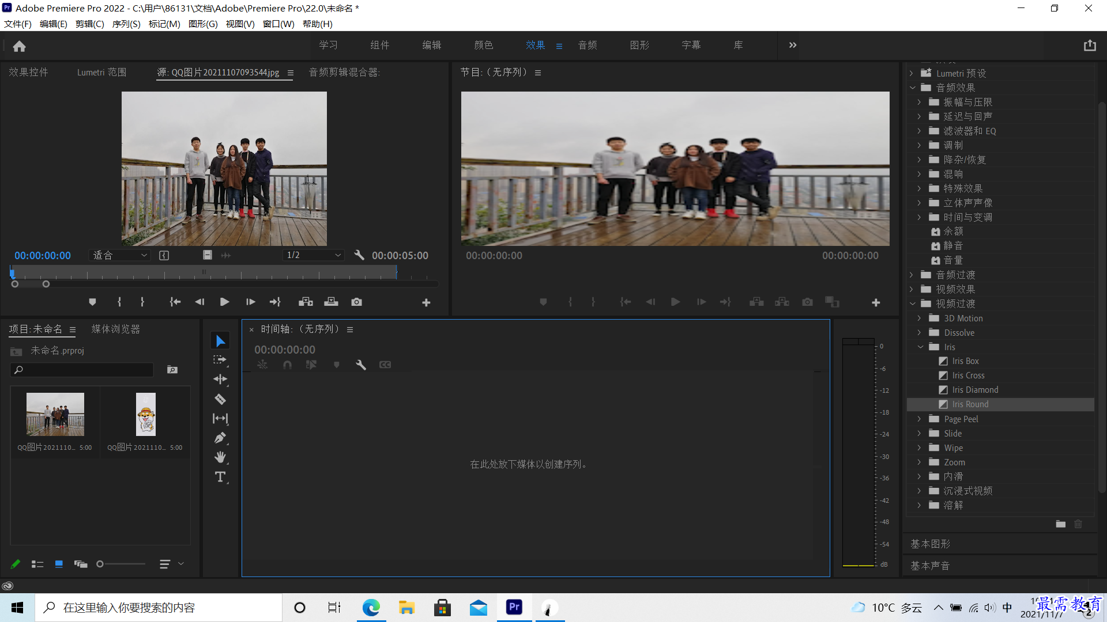The image size is (1107, 622).
Task: Expand the Lumetri 预设 folder
Action: point(912,73)
